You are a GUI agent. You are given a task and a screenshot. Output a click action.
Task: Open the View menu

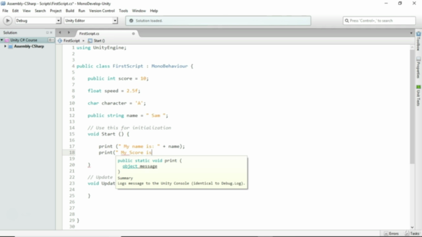[x=26, y=11]
